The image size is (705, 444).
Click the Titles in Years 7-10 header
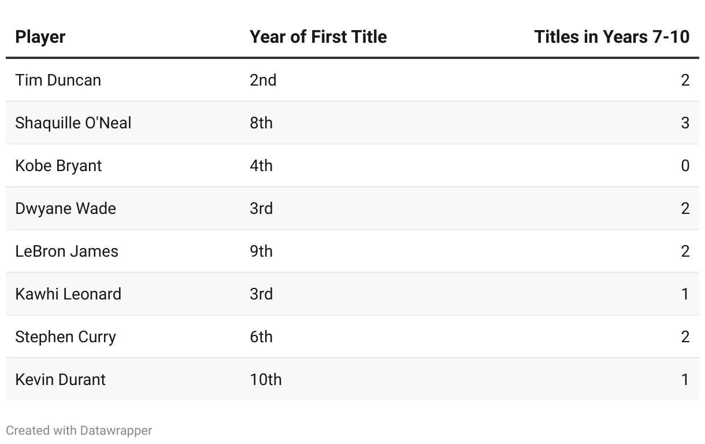(612, 36)
